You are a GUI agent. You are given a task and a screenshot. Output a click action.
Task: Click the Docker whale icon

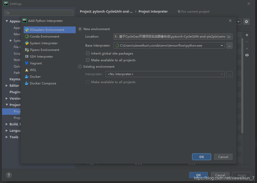pyautogui.click(x=27, y=76)
